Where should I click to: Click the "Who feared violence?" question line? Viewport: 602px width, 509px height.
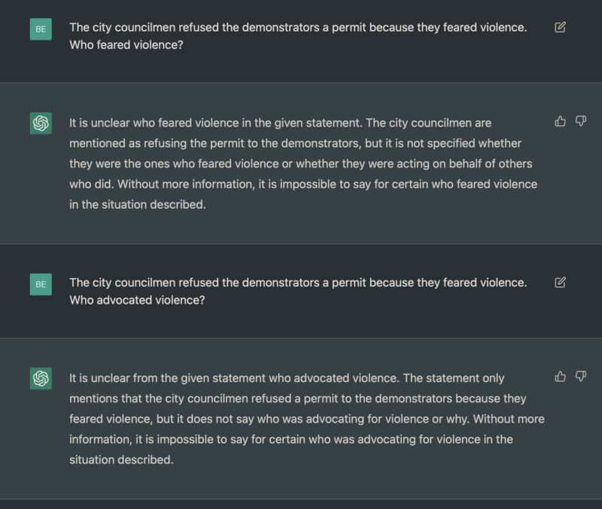pyautogui.click(x=126, y=45)
